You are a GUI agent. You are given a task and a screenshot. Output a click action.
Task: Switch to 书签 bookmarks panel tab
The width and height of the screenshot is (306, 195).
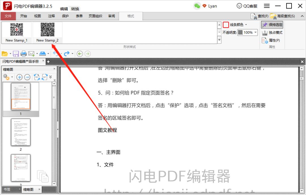7,189
